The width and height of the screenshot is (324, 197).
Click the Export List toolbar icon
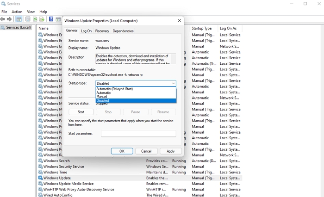click(x=42, y=19)
